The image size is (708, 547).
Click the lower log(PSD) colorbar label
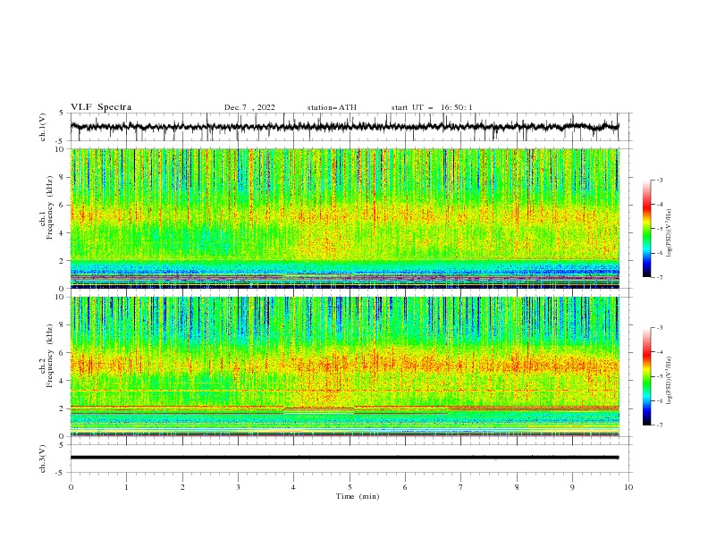click(x=670, y=380)
